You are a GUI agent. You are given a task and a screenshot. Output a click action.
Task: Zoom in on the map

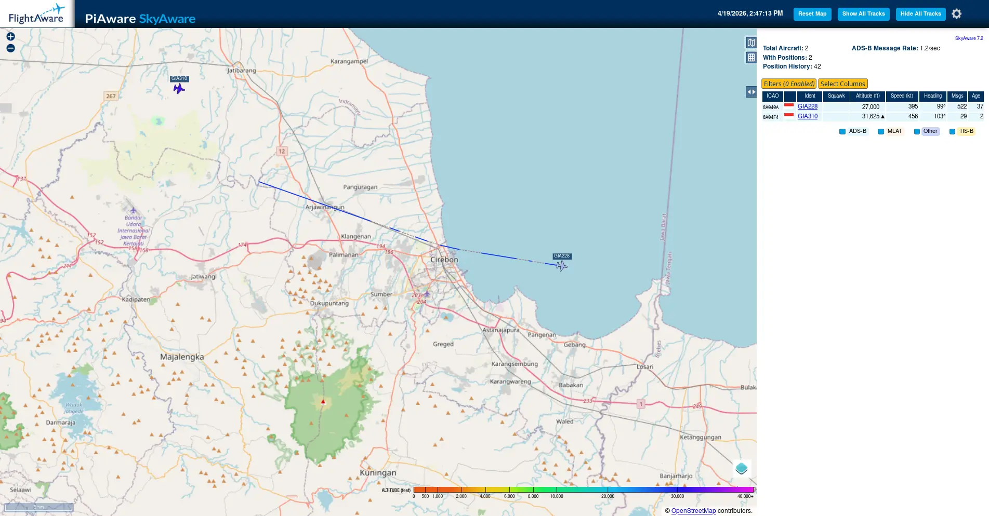pos(10,36)
